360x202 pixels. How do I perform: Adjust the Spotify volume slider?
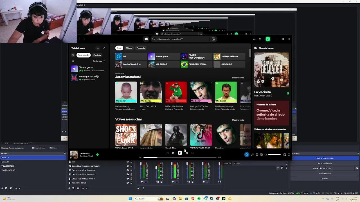[x=274, y=155]
